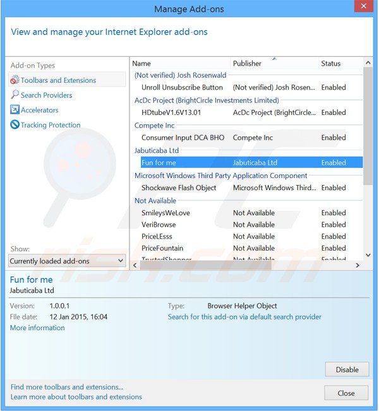Click Compete Inc publisher cell
Image resolution: width=379 pixels, height=411 pixels.
[253, 138]
